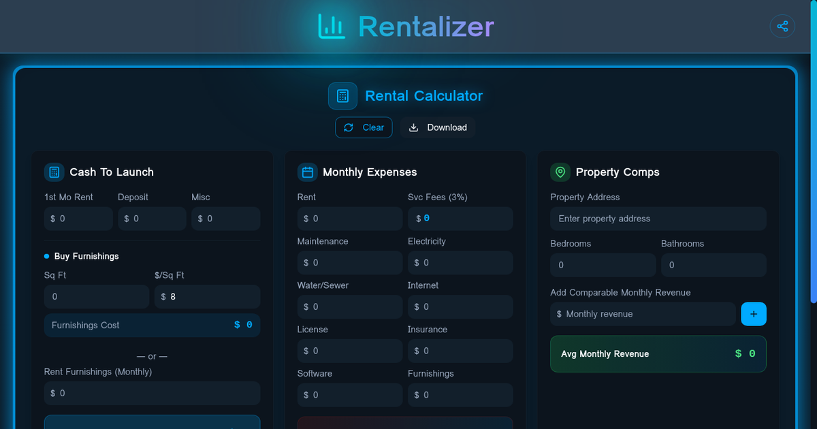817x429 pixels.
Task: Click the Rent Furnishings (Monthly) field
Action: click(153, 393)
